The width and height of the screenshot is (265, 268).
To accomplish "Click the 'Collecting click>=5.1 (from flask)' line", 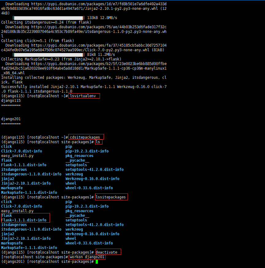I will coord(38,41).
